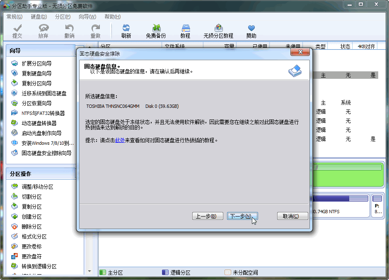Click the 系统 status cell
Viewport: 389px width, 280px height.
tap(346, 103)
